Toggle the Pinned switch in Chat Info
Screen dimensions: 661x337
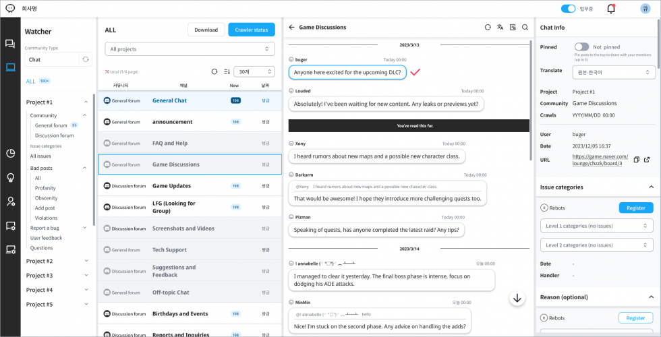click(x=581, y=47)
